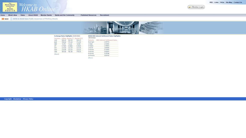Image resolution: width=246 pixels, height=138 pixels.
Task: Click the Currency column header
Action: [x=57, y=38]
